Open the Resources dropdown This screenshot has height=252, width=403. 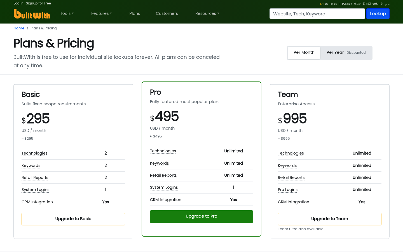point(207,13)
